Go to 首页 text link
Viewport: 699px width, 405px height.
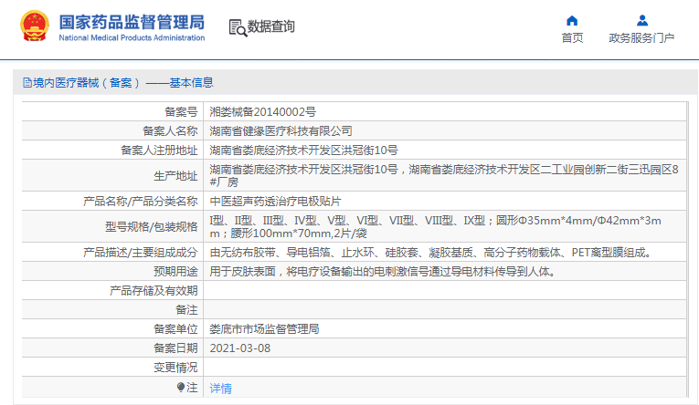pos(572,38)
